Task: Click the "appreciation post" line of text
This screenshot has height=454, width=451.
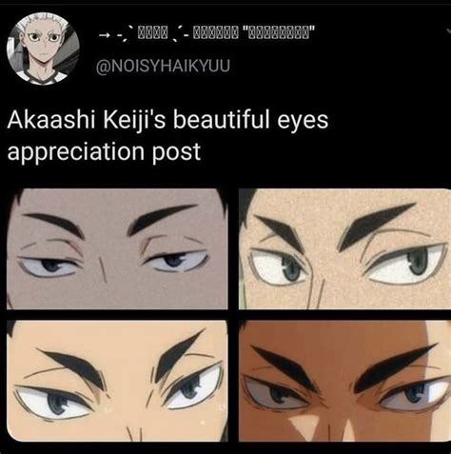Action: 104,151
